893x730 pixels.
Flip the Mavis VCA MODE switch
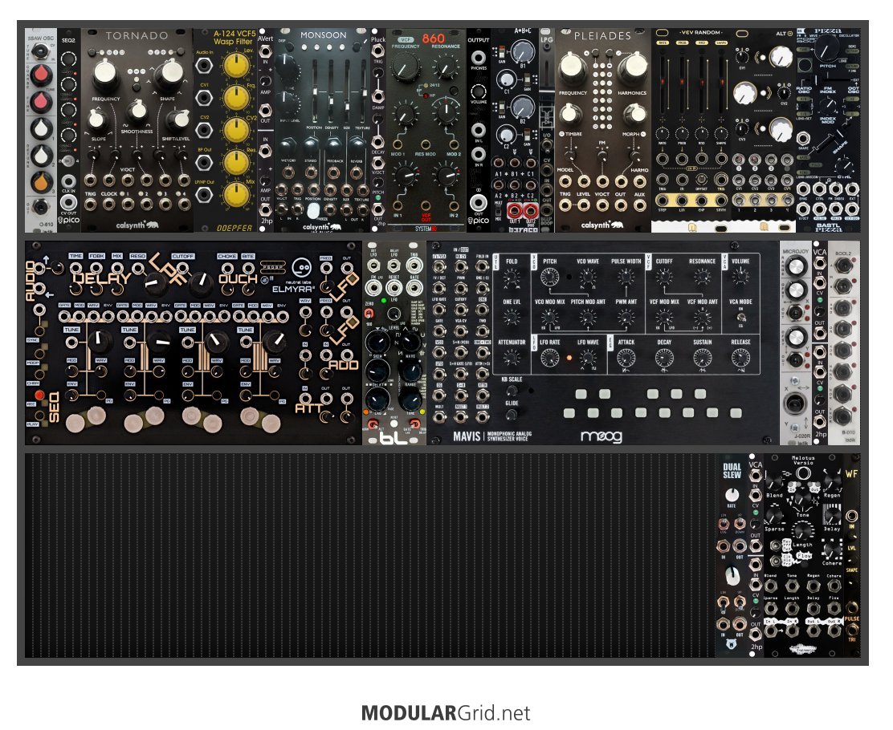pos(741,318)
